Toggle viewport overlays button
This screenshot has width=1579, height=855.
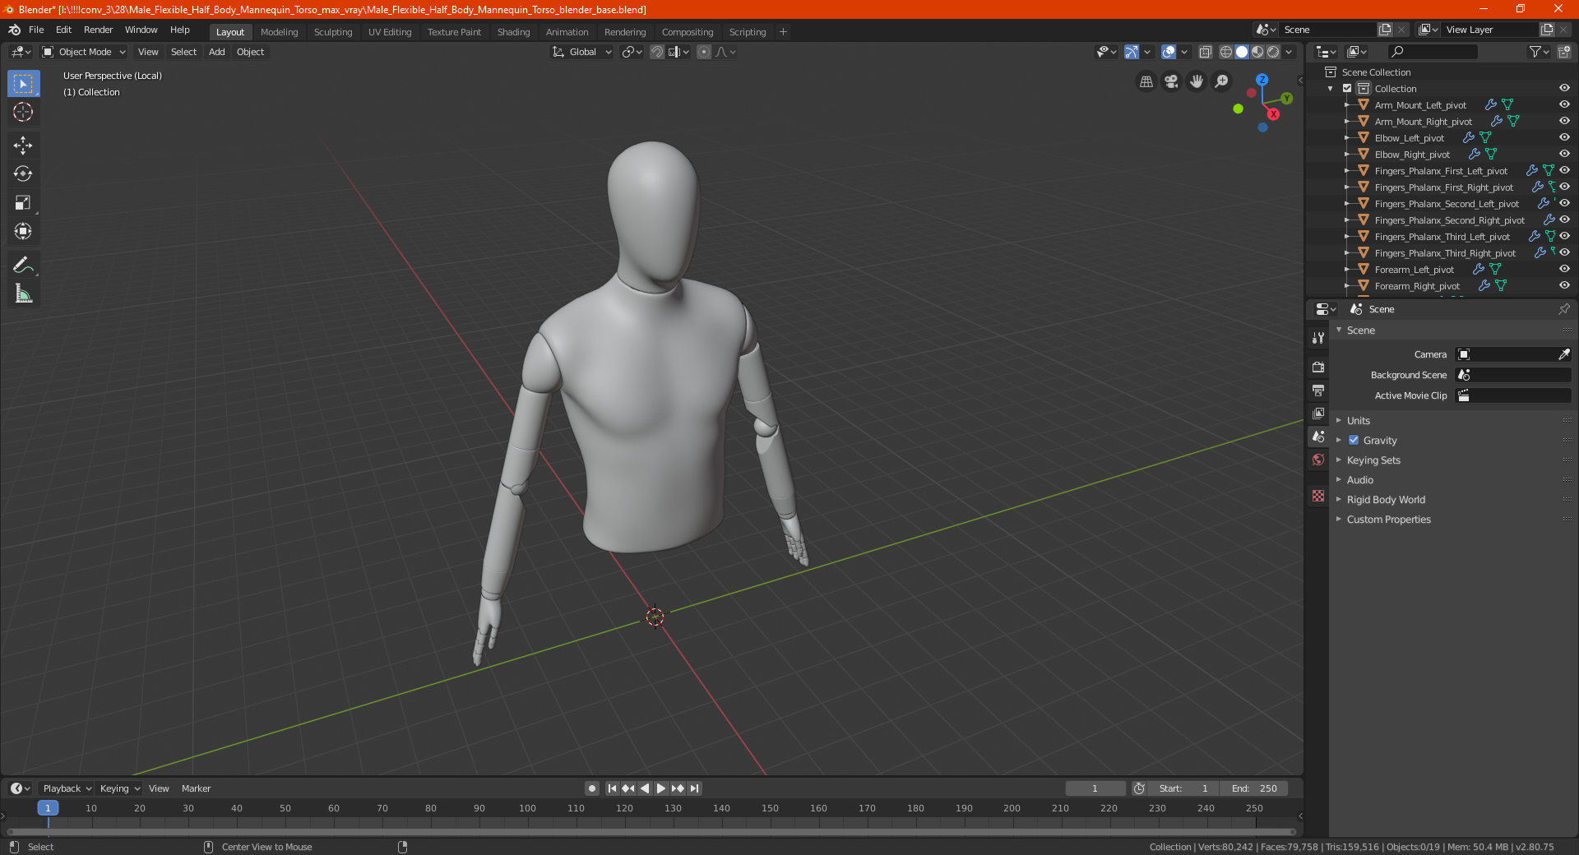(1169, 52)
